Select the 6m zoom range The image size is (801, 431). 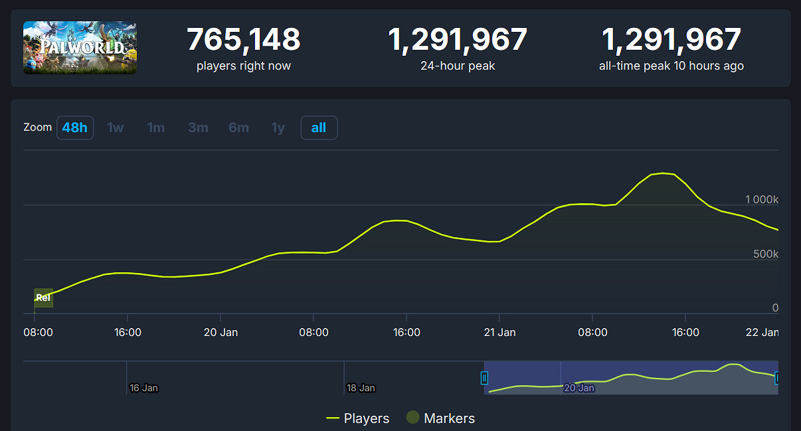tap(239, 128)
